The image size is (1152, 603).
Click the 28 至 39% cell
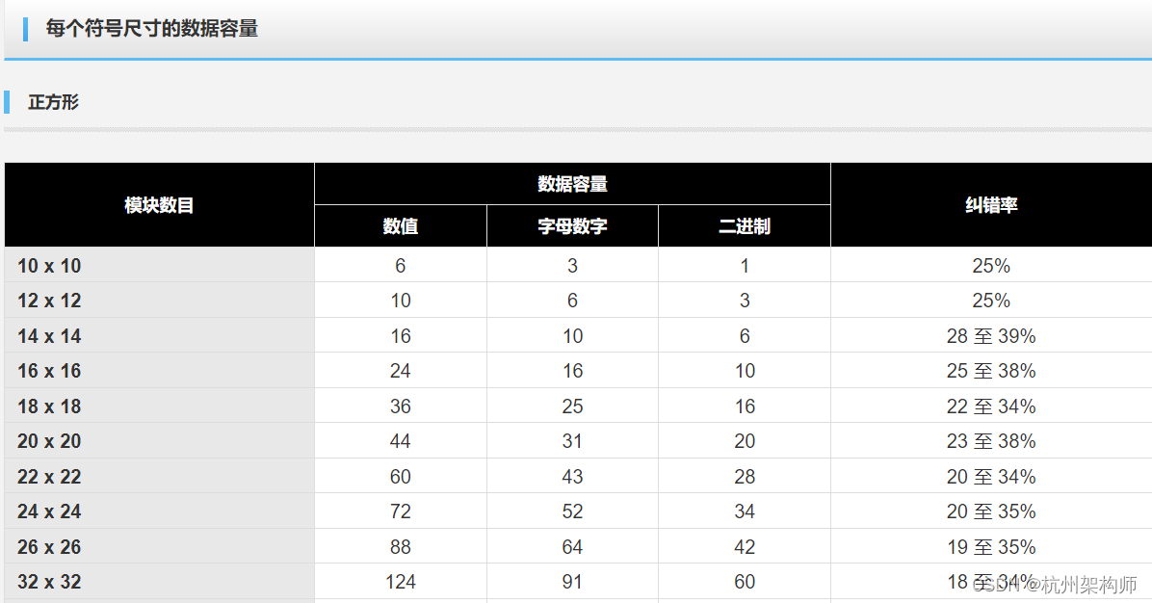991,335
